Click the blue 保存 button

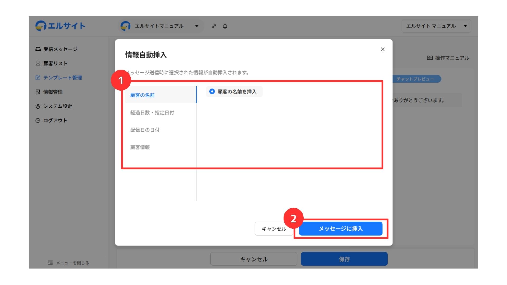[344, 259]
